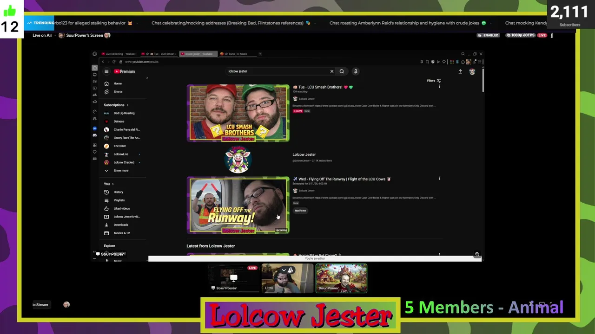Open three-dot menu for Flying Off The Runway
This screenshot has width=595, height=334.
click(x=439, y=179)
